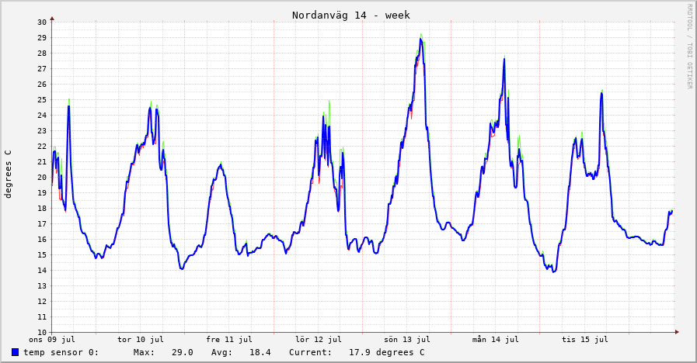Click the "Max:" label in the legend
697x363 pixels.
[x=144, y=352]
